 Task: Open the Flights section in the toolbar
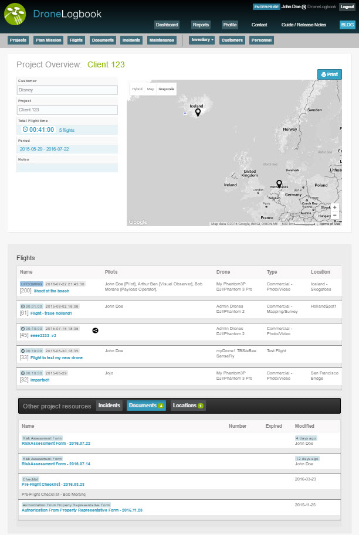76,40
